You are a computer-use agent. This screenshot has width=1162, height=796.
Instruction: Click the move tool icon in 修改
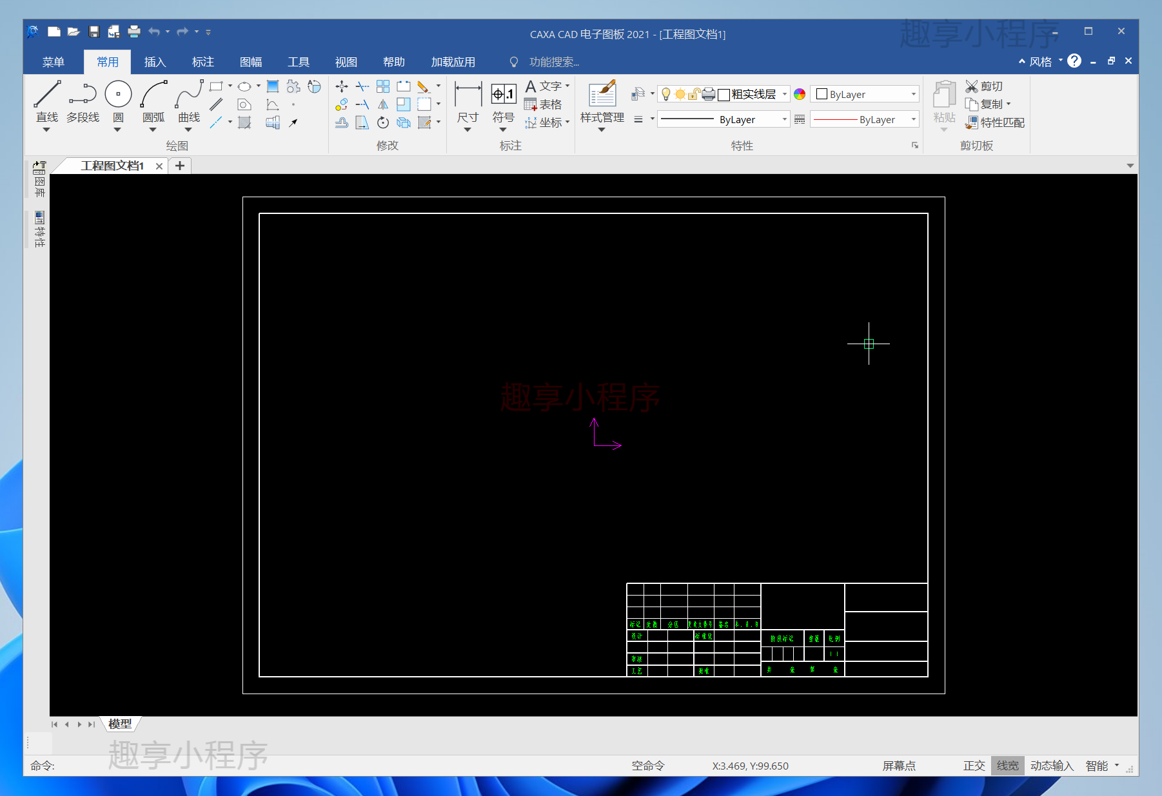pos(342,86)
